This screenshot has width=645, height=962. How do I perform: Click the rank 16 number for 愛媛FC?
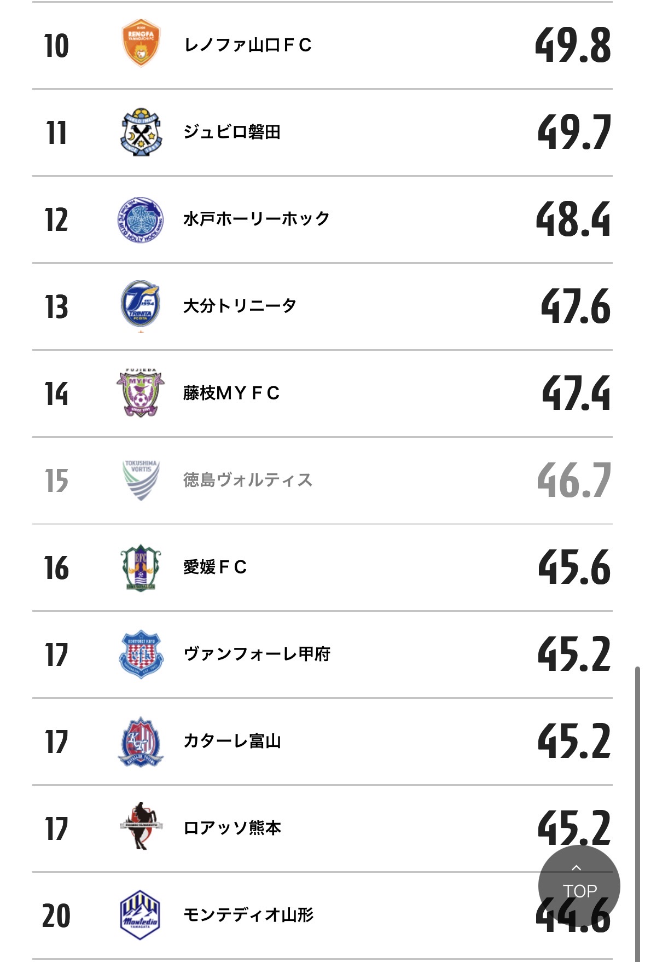(56, 567)
